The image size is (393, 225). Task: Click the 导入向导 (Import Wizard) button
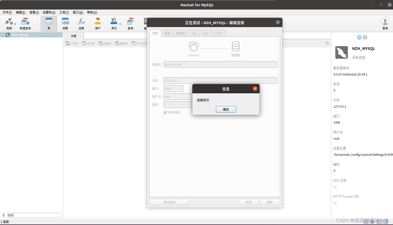(x=139, y=43)
